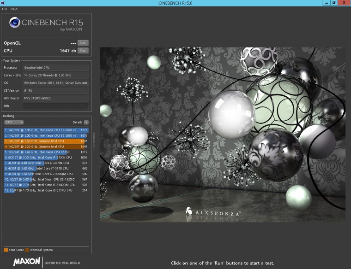The image size is (351, 269).
Task: Select ranking row 6 Core i7-3930K
Action: coord(46,158)
